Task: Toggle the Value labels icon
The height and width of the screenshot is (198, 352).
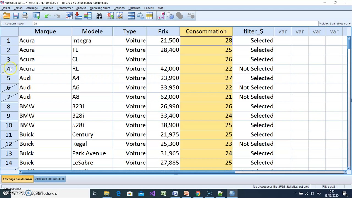Action: click(161, 16)
